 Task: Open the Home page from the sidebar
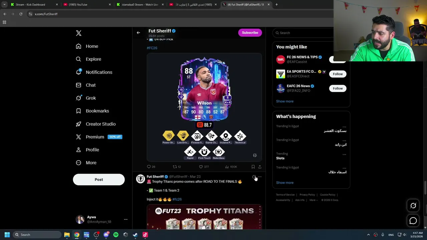pos(87,46)
